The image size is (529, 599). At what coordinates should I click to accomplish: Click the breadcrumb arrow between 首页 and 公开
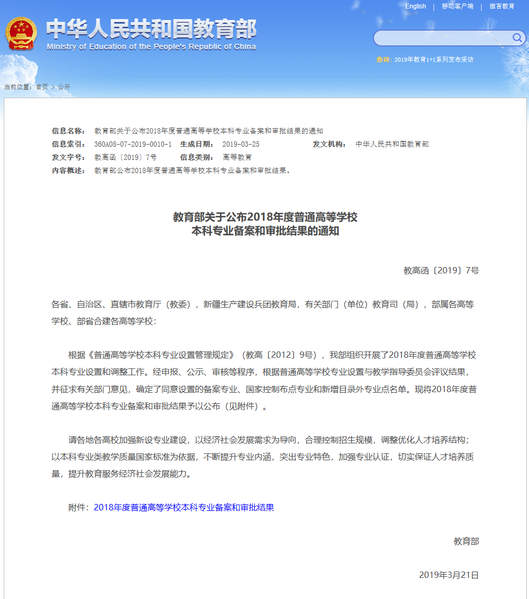[x=53, y=87]
